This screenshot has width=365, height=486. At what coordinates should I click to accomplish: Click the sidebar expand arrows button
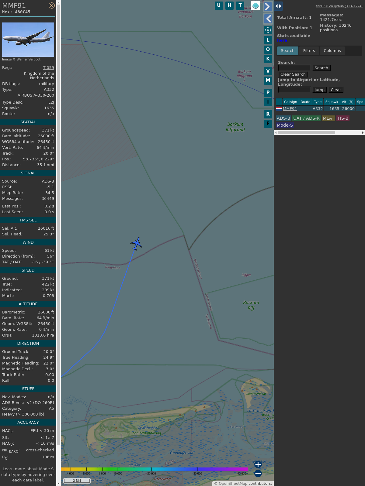pyautogui.click(x=278, y=6)
